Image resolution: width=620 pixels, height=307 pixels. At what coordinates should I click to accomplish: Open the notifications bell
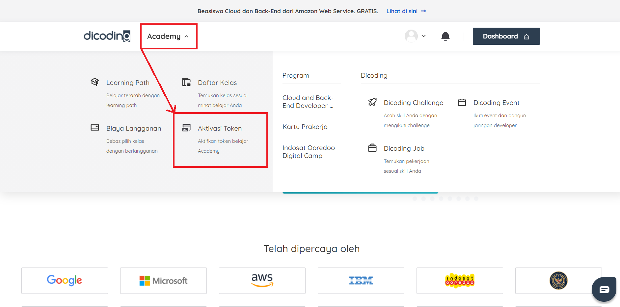pos(445,36)
